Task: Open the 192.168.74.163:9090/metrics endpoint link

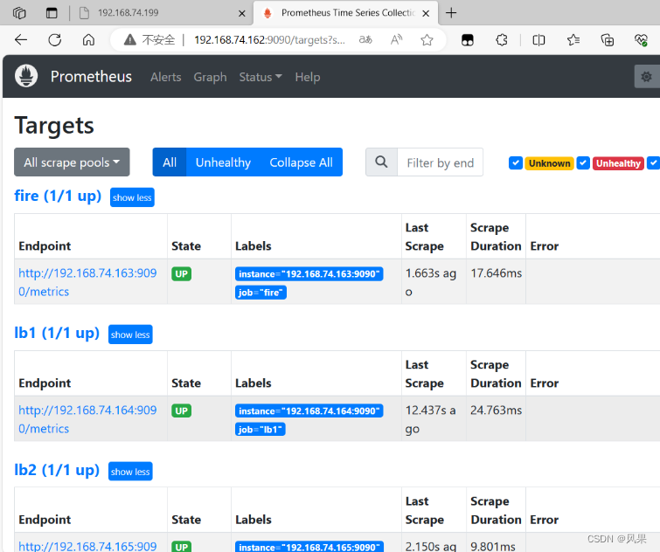Action: tap(87, 282)
